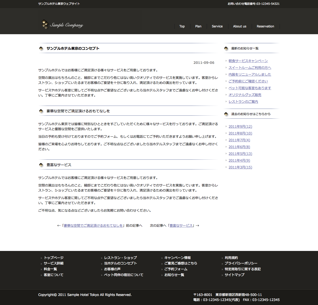318x305 pixels.
Task: Click the footer link お客様の声
Action: pos(112,269)
